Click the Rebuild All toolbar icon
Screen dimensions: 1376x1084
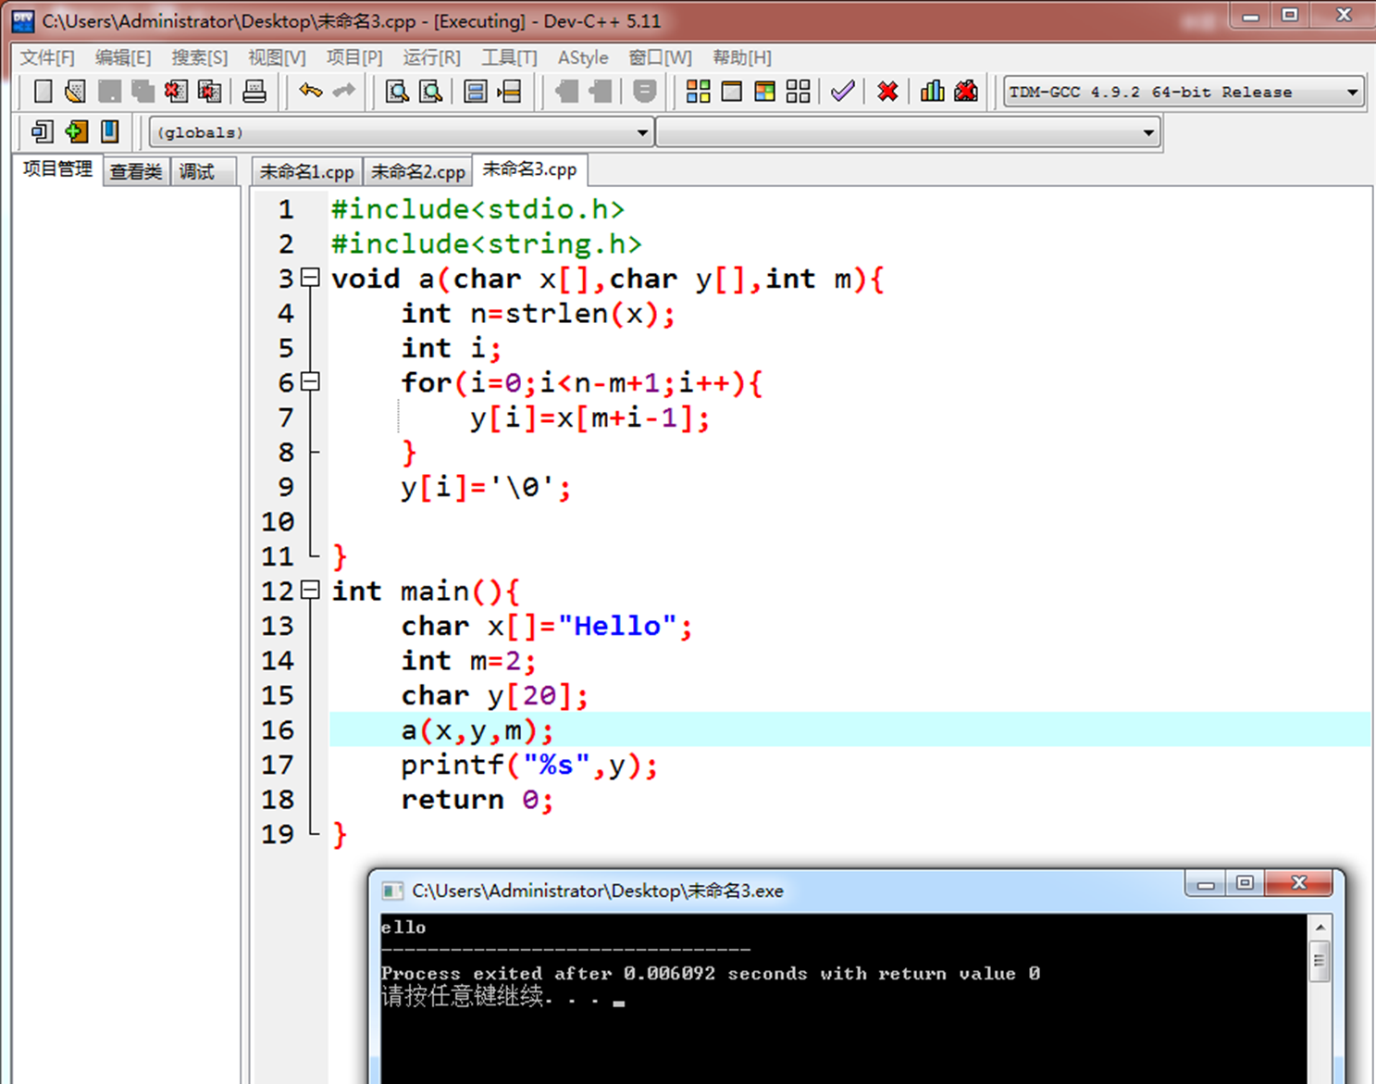tap(798, 91)
